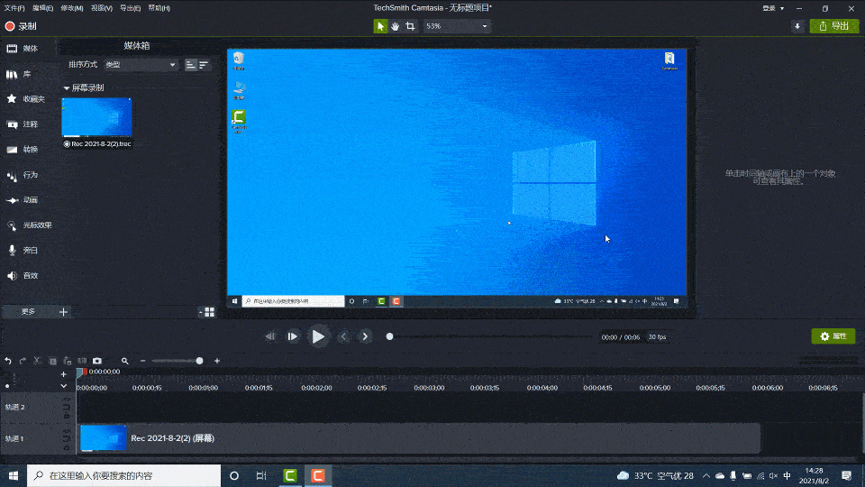Toggle ascending sort order in media bin

pyautogui.click(x=190, y=65)
